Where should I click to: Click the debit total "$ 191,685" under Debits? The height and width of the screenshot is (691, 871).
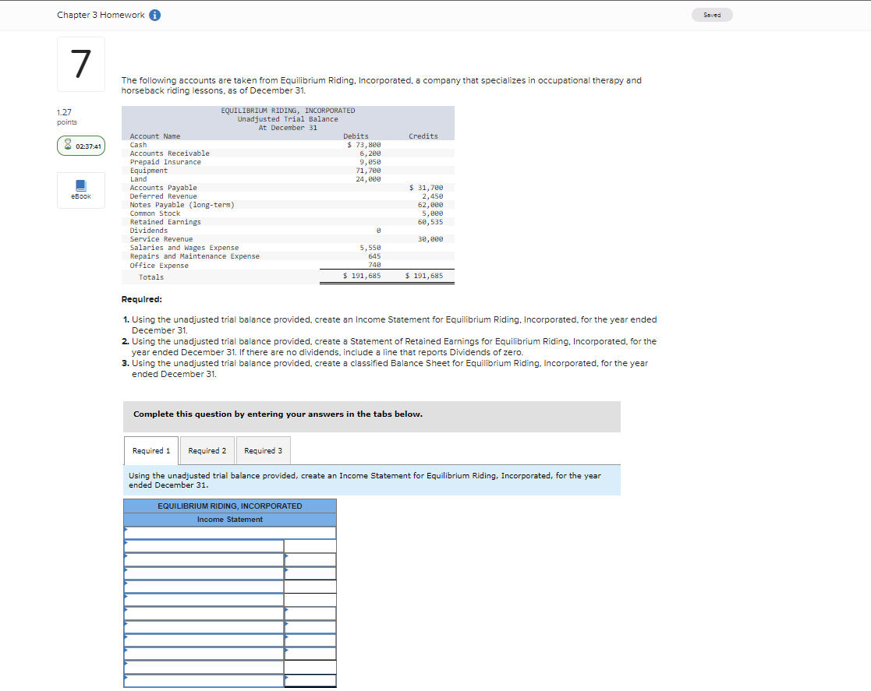coord(362,276)
